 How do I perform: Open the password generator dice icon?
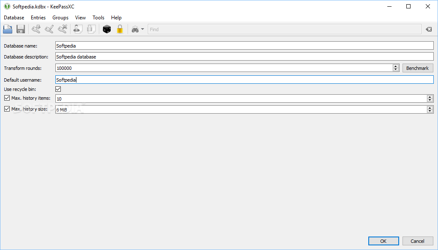pyautogui.click(x=107, y=29)
